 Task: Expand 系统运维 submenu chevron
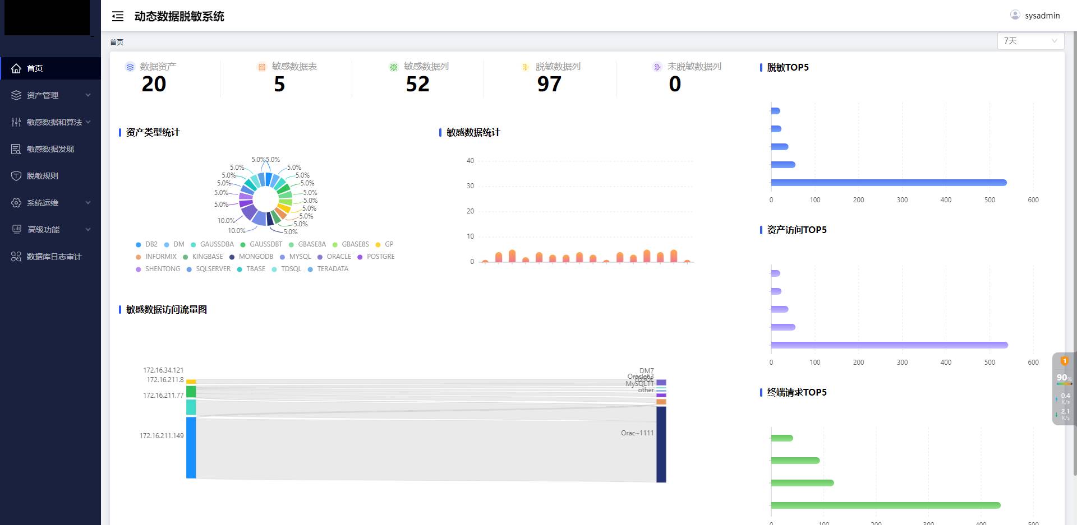click(88, 203)
